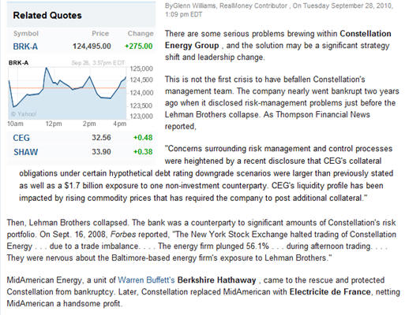Click the Change column header
The image size is (405, 315).
click(x=141, y=34)
